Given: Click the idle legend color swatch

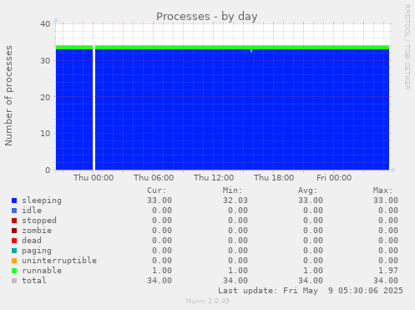Looking at the screenshot, I should [x=14, y=211].
